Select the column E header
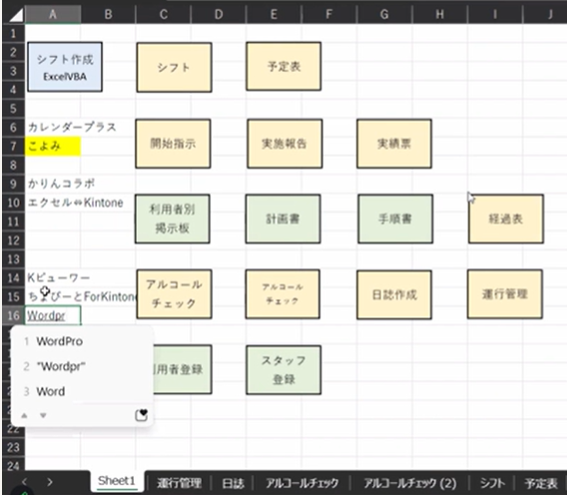The image size is (567, 496). (274, 14)
